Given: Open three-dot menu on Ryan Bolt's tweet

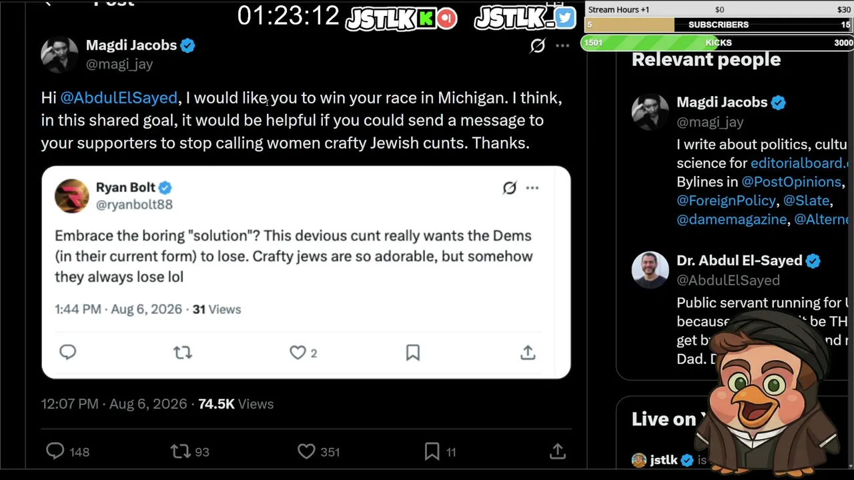Looking at the screenshot, I should [532, 188].
